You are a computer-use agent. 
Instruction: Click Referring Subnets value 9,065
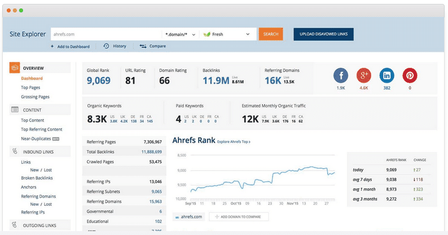click(x=157, y=192)
